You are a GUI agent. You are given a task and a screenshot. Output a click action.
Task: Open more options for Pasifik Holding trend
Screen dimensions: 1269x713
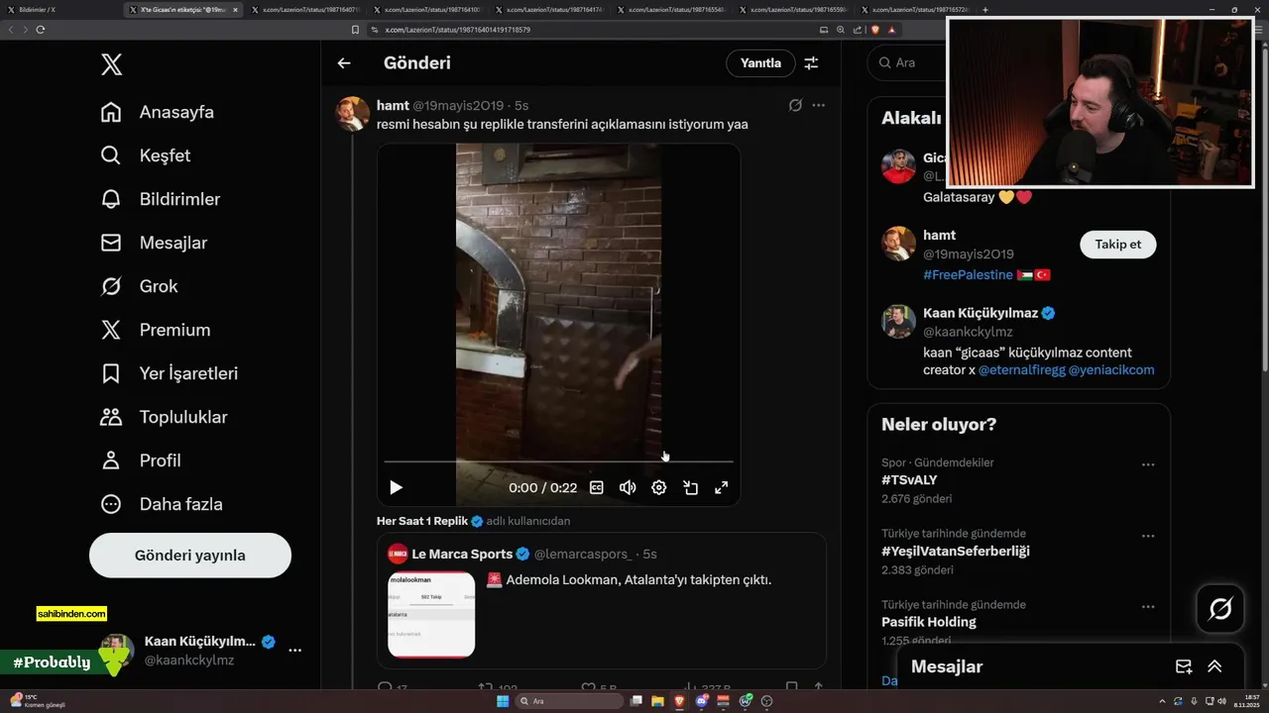point(1148,606)
